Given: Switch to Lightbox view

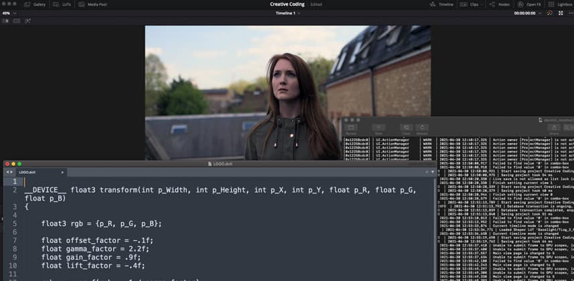Looking at the screenshot, I should click(561, 5).
